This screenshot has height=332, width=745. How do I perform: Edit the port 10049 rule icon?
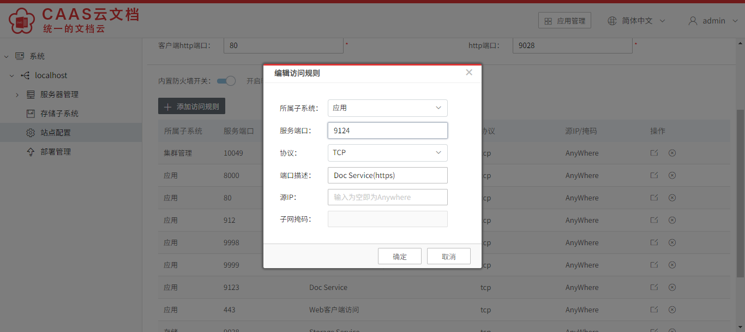[654, 153]
